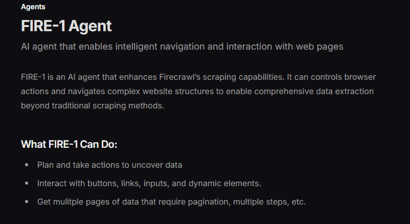410x224 pixels.
Task: Click the bullet dot before Get mulitple pages
Action: tap(27, 202)
